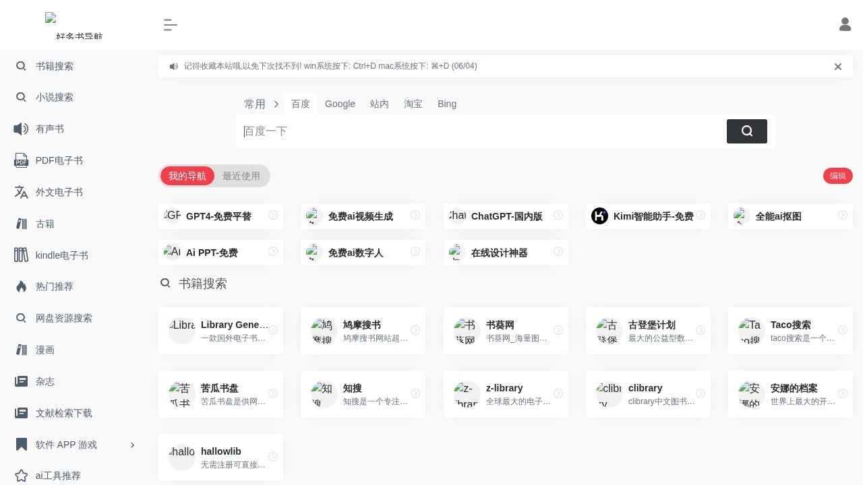Click inside the 百度一下 search field
Screen dimensions: 863x485
point(472,131)
